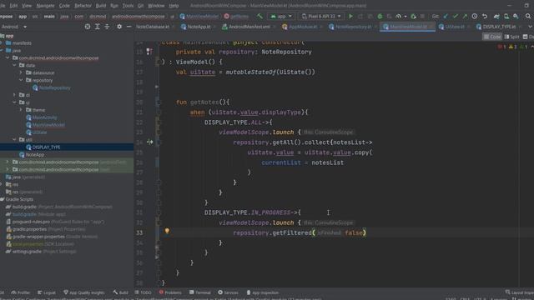Click Expand All icon in project panel
534x300 pixels.
point(98,27)
